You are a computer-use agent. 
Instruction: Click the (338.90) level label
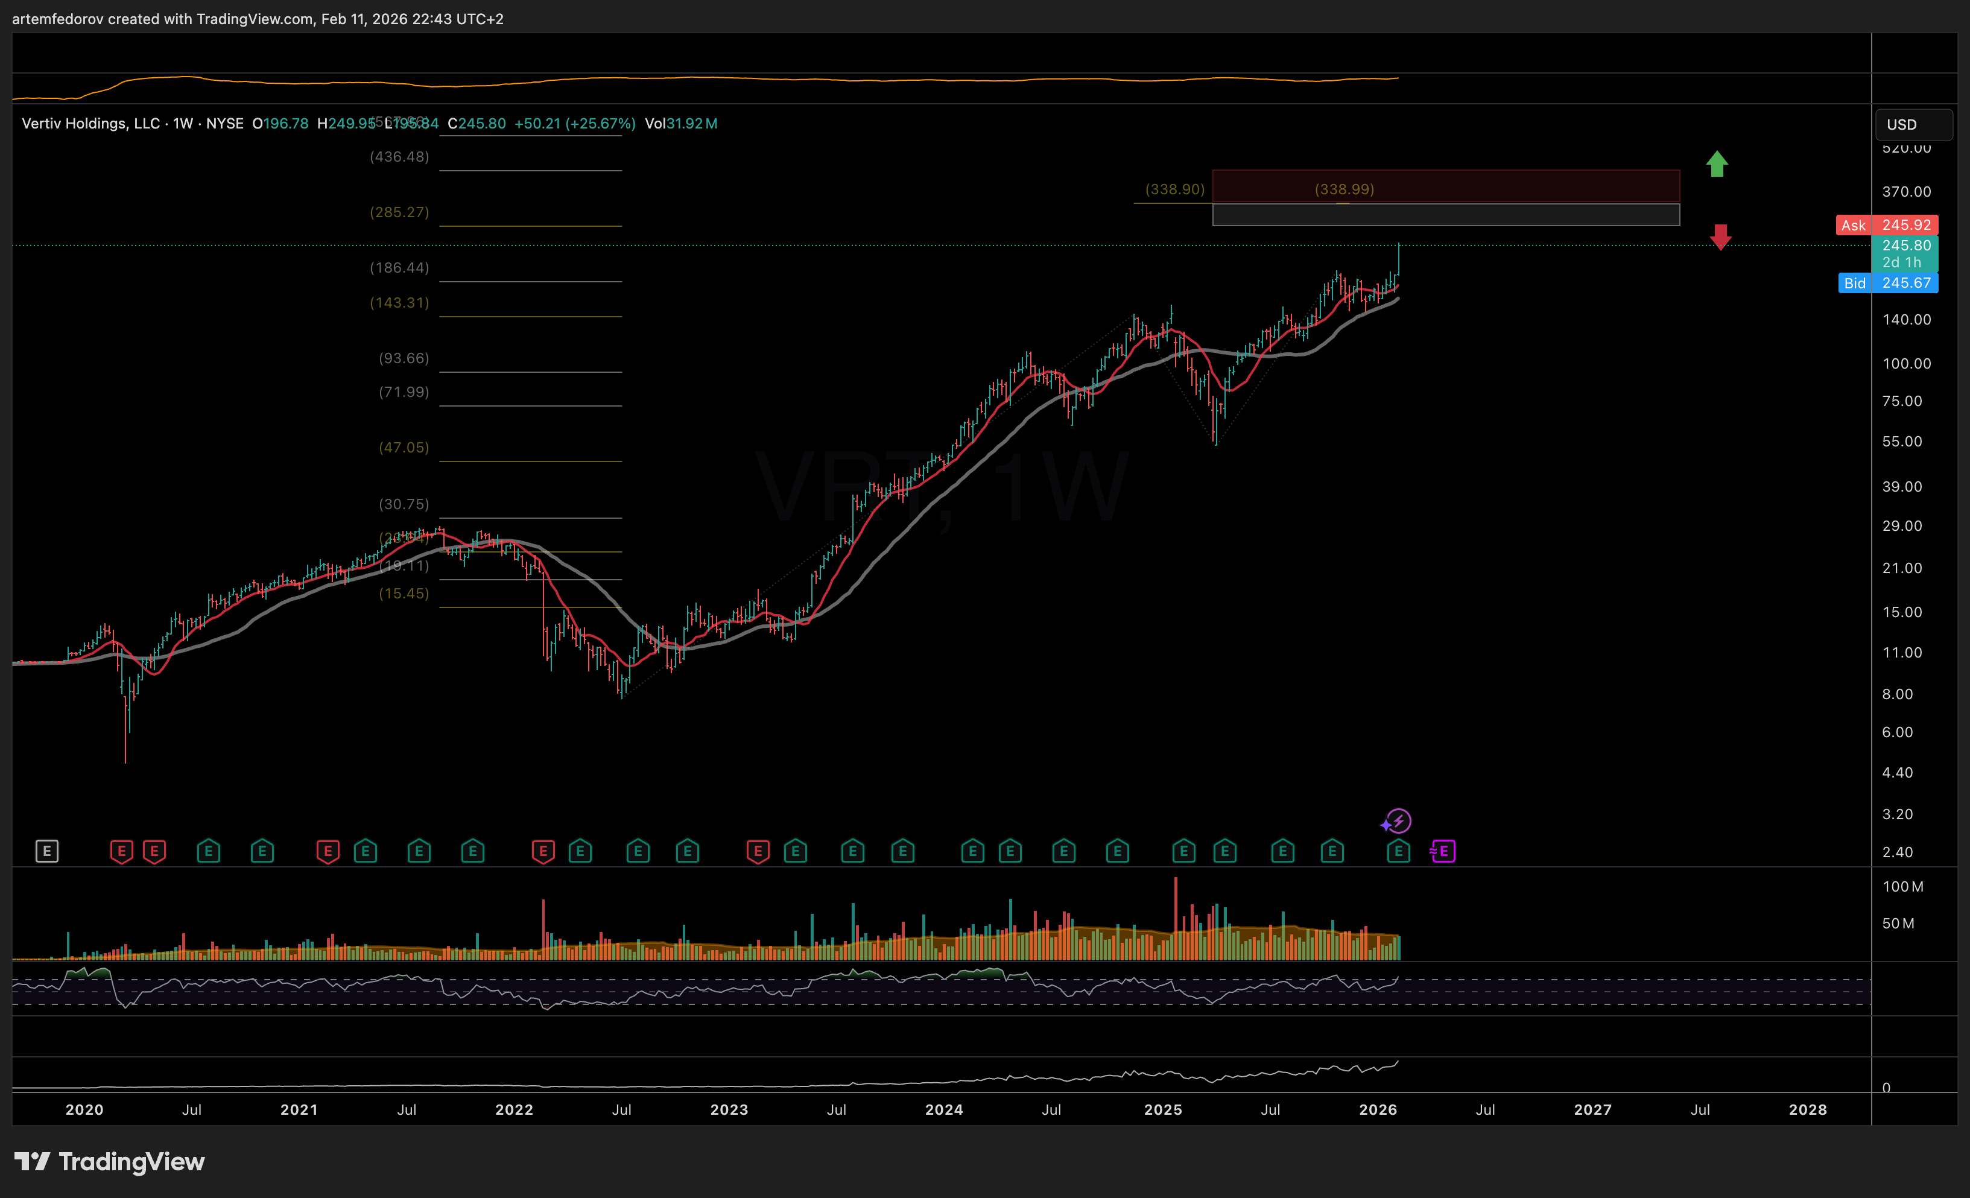1174,189
